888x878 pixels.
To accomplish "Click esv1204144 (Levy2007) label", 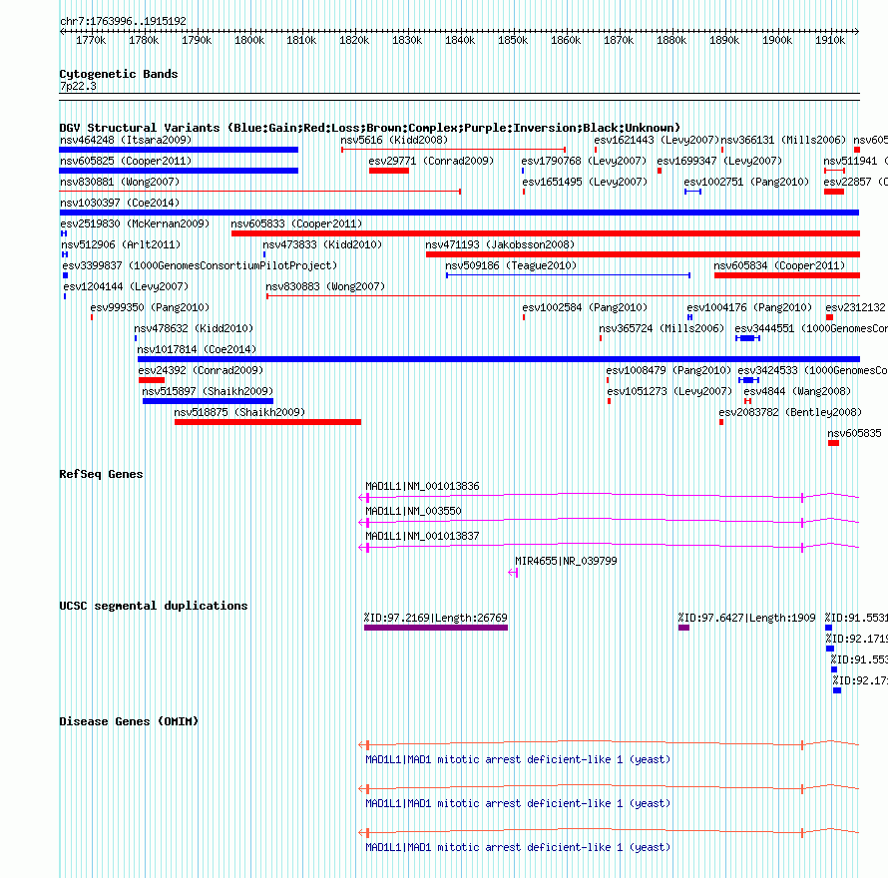I will pyautogui.click(x=126, y=286).
